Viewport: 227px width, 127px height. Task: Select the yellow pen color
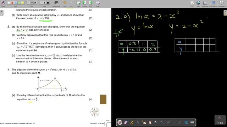(22, 3)
